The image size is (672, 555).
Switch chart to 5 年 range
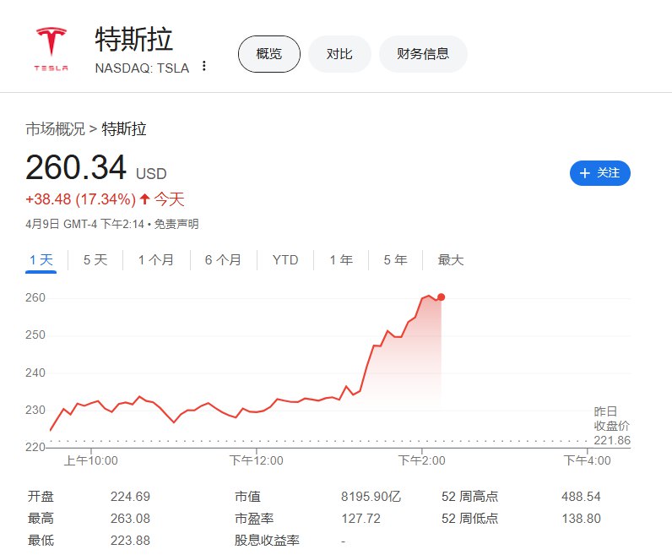(395, 260)
